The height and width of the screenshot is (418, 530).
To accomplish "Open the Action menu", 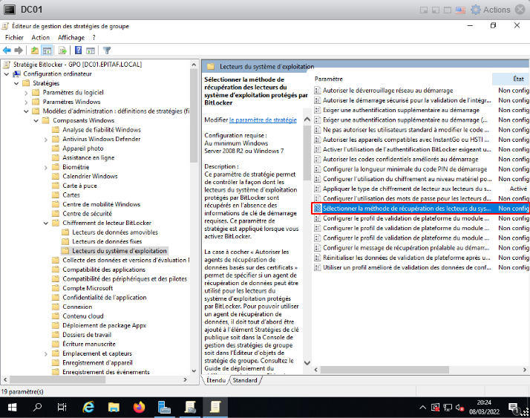I will tap(41, 37).
